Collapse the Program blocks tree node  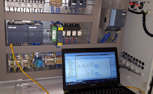[x=68, y=65]
